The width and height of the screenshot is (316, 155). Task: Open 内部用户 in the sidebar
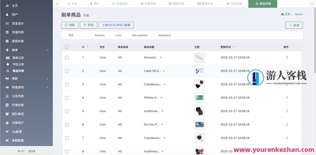(x=26, y=123)
